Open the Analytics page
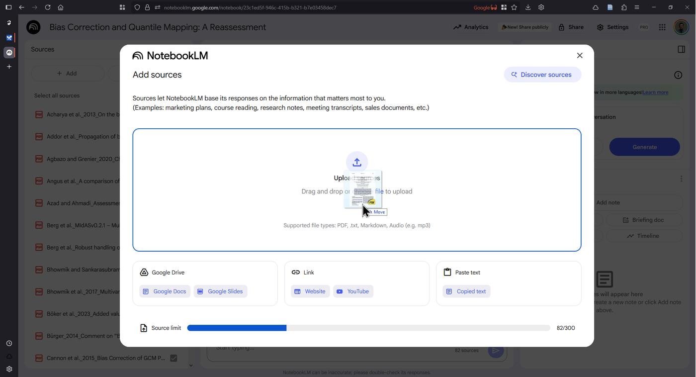 [471, 27]
